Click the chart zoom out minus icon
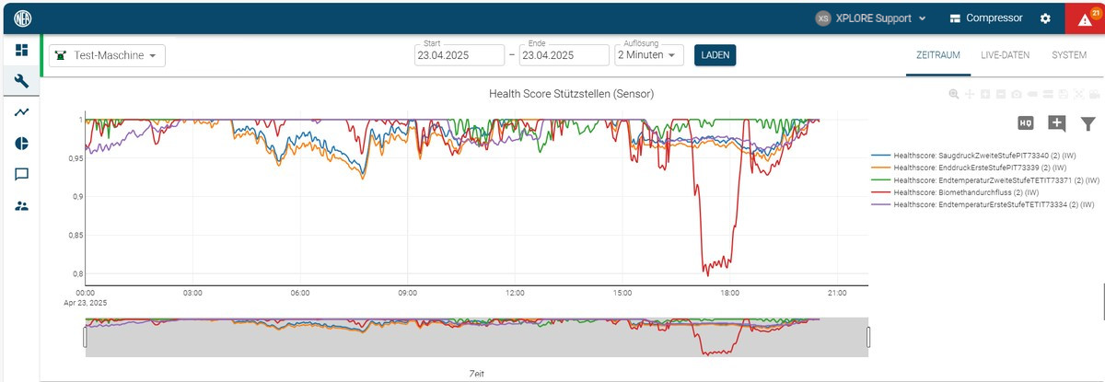Image resolution: width=1105 pixels, height=382 pixels. [x=1001, y=94]
